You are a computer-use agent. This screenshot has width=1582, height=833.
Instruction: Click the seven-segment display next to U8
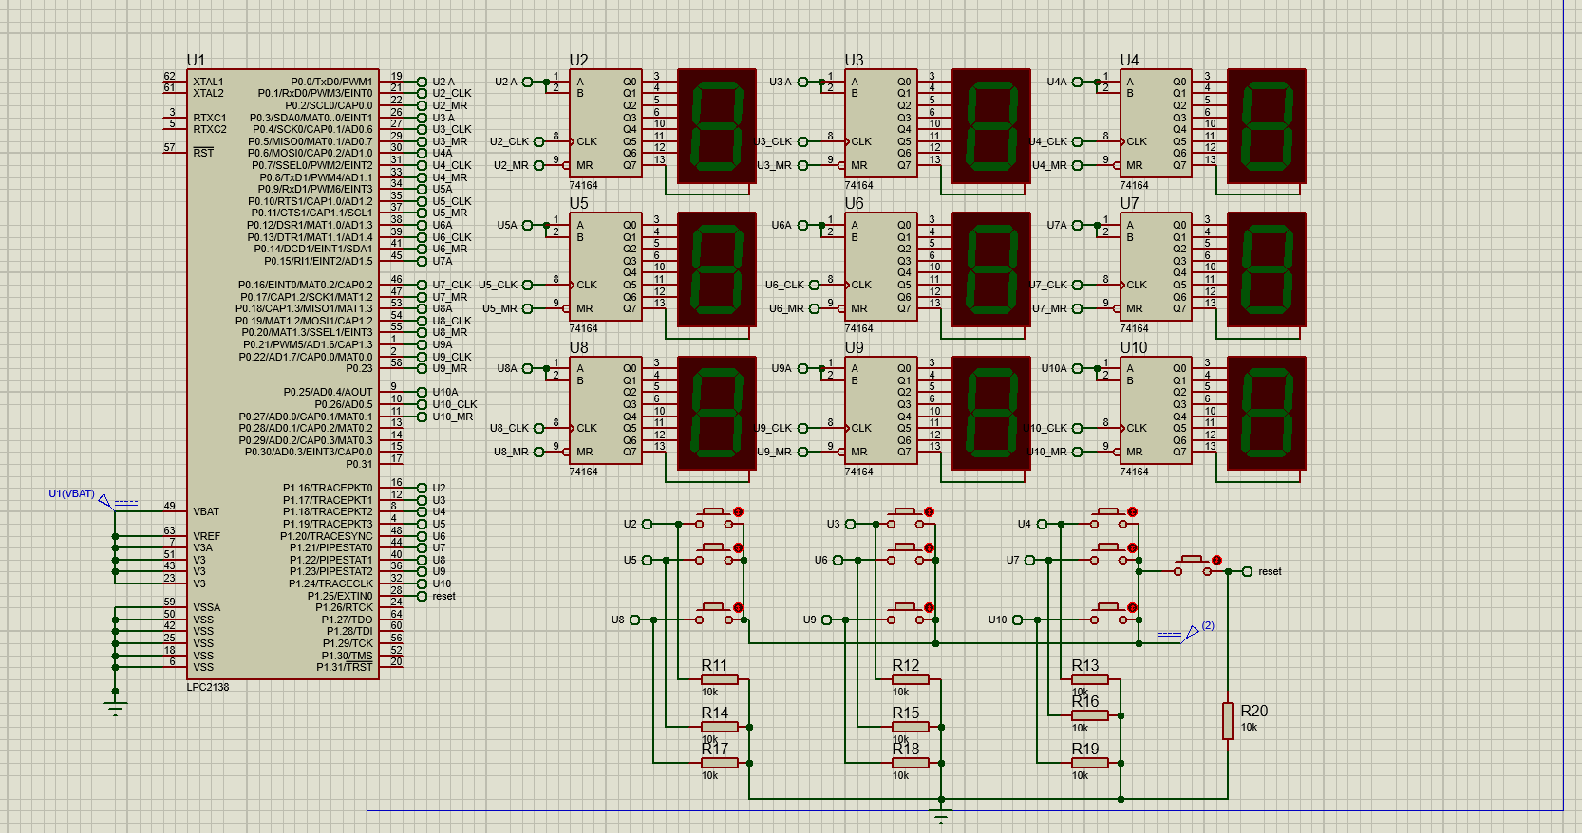(717, 413)
